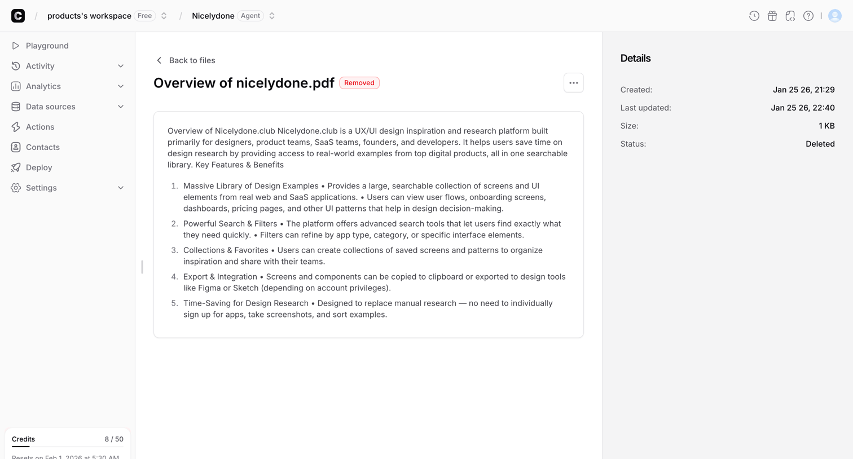Open the workspace switcher arrows
The width and height of the screenshot is (853, 459).
(x=164, y=16)
